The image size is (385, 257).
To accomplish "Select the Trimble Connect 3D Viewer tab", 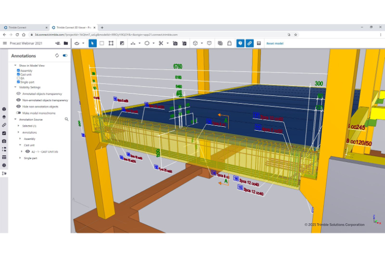I will [x=73, y=27].
